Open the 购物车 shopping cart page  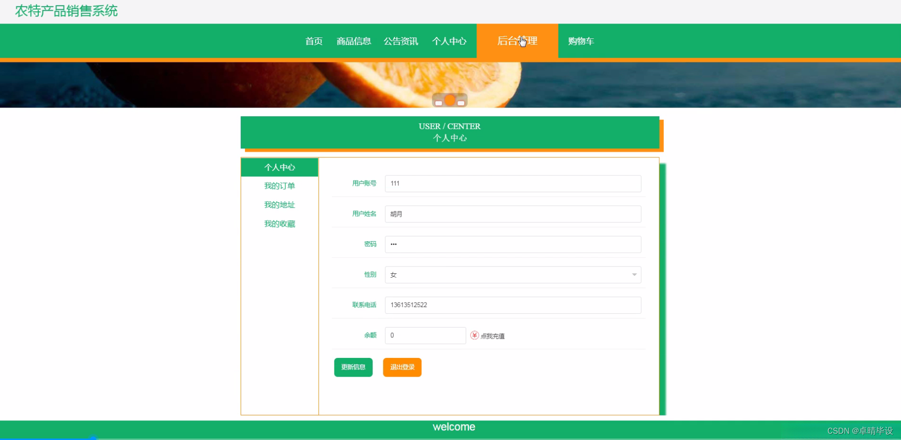pyautogui.click(x=580, y=41)
